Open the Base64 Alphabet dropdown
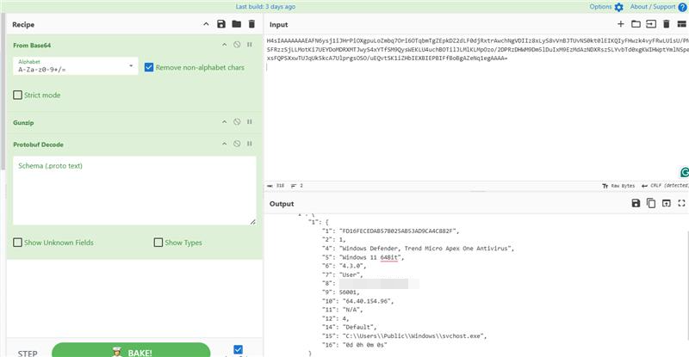Image resolution: width=689 pixels, height=357 pixels. (x=131, y=65)
